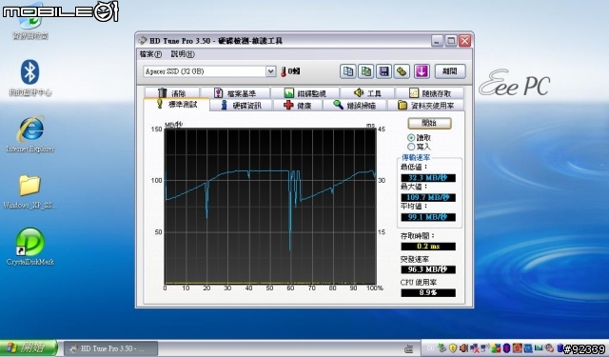Copy benchmark results to clipboard icon
The height and width of the screenshot is (357, 609).
[x=347, y=71]
